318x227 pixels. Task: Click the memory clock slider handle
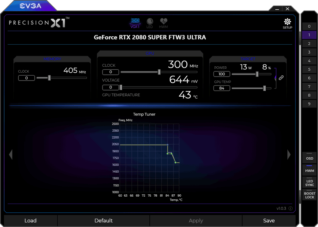(x=49, y=78)
